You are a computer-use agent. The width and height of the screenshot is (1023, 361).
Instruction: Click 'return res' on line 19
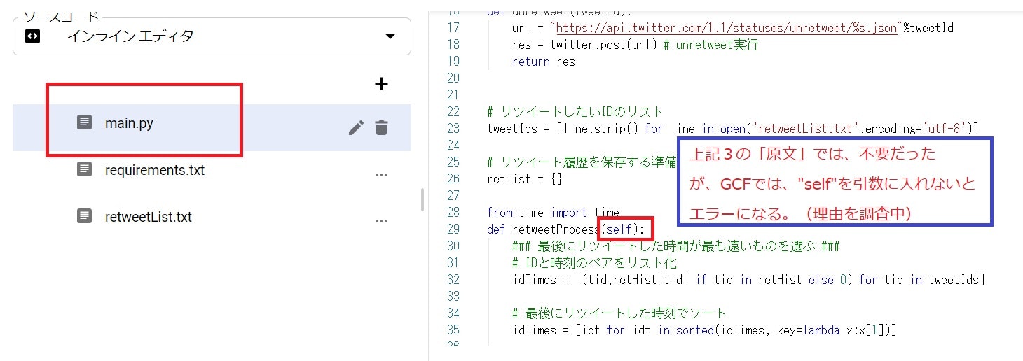(x=543, y=62)
